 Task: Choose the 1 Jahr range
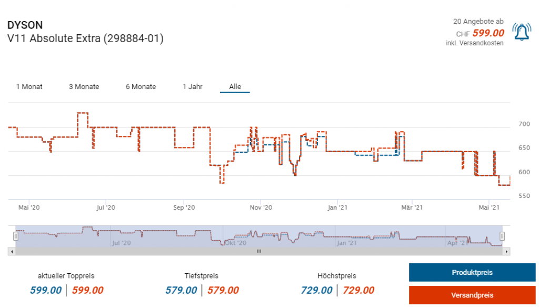click(193, 86)
